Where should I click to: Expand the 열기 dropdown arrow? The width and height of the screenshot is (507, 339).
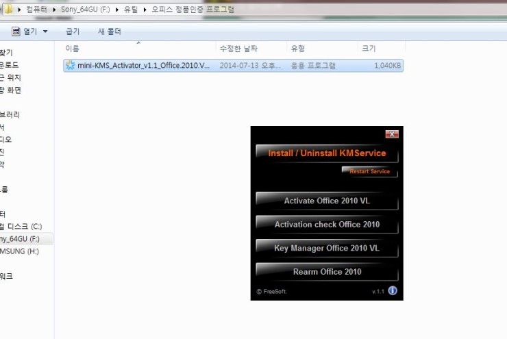[x=45, y=32]
